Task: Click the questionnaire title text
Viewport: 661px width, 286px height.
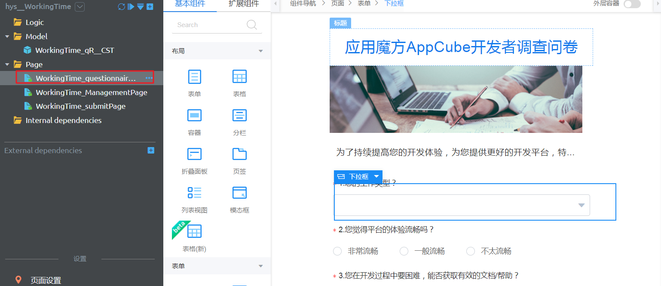Action: point(461,47)
